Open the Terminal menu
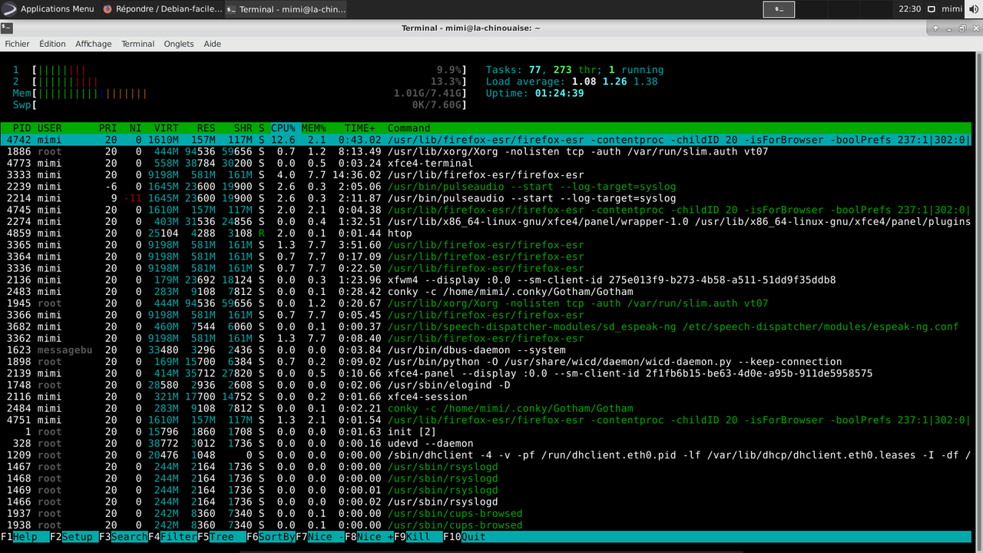 point(137,44)
